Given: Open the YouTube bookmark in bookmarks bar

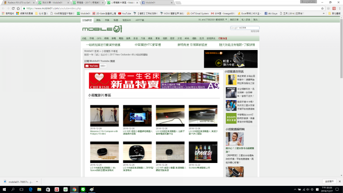Looking at the screenshot, I should pyautogui.click(x=125, y=13).
